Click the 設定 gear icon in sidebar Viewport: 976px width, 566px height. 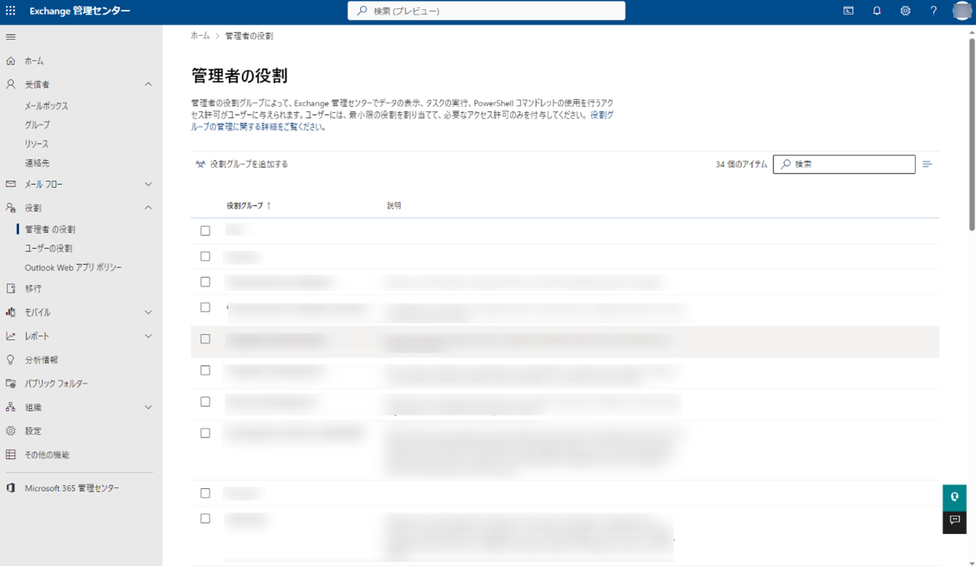11,431
